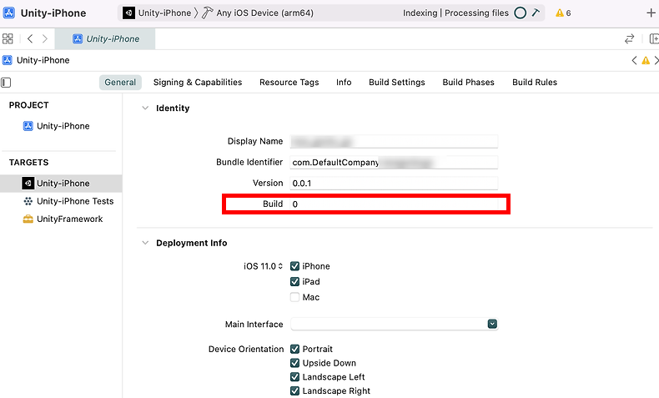Go back with the left chevron
659x398 pixels.
click(30, 39)
